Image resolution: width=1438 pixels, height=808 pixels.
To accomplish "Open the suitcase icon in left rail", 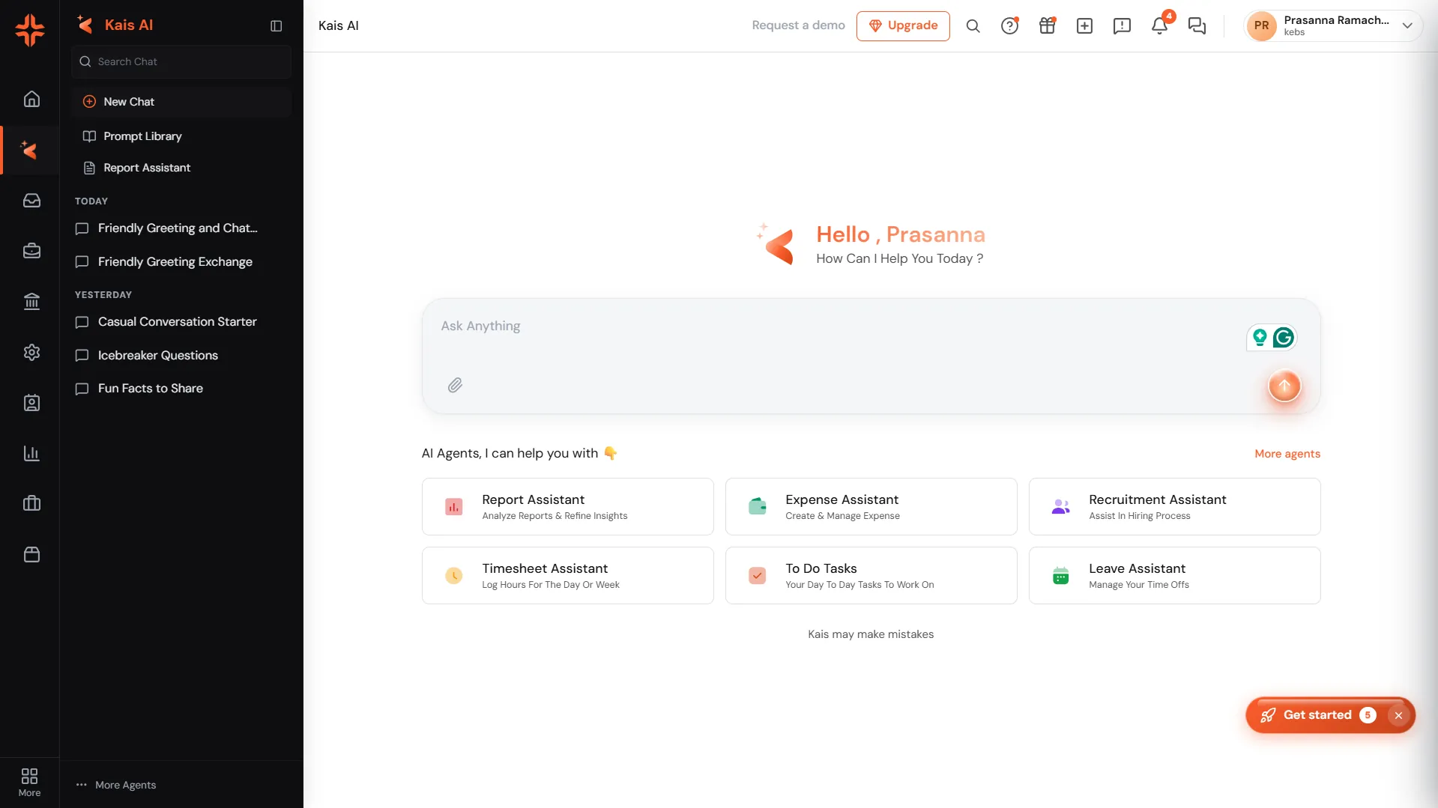I will 31,503.
